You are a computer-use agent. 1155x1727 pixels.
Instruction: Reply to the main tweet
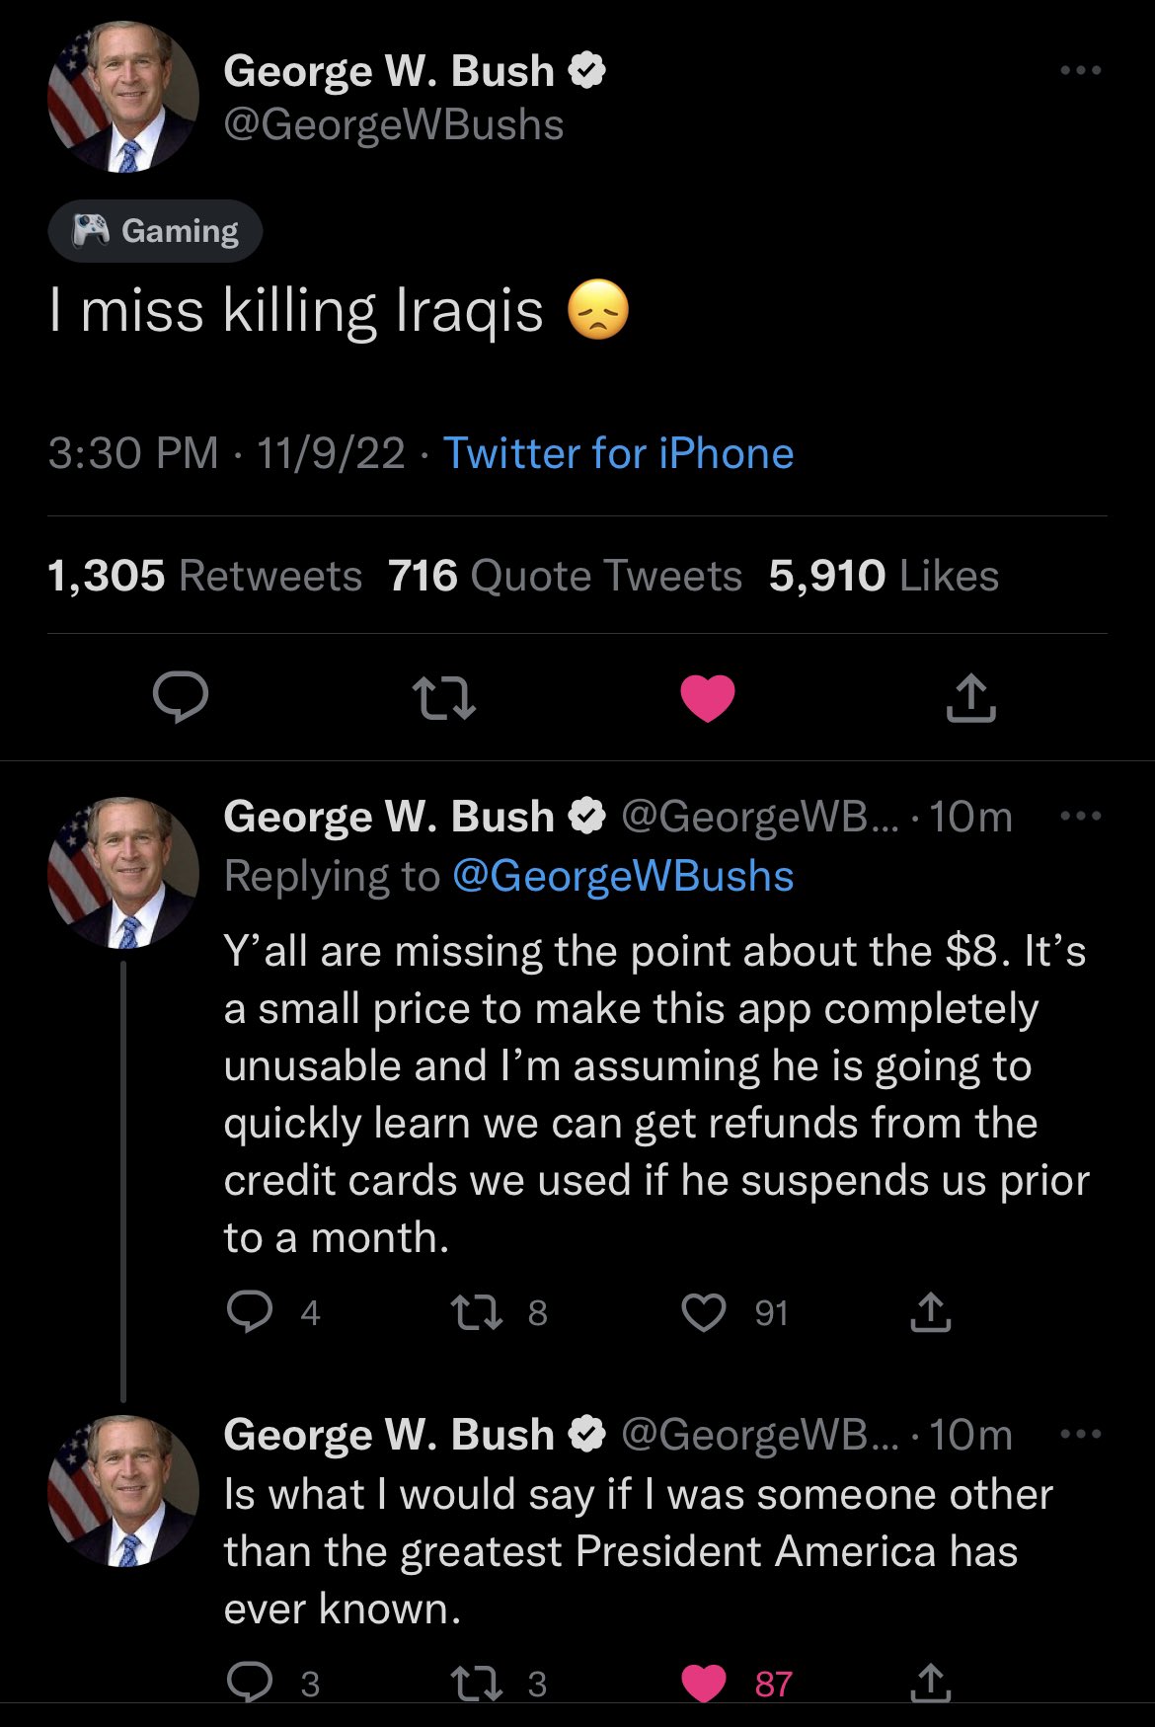tap(181, 697)
